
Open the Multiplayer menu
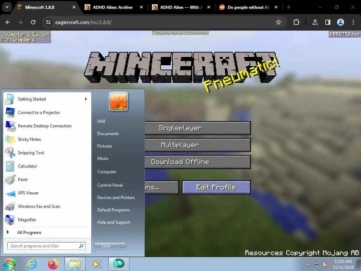click(x=197, y=145)
